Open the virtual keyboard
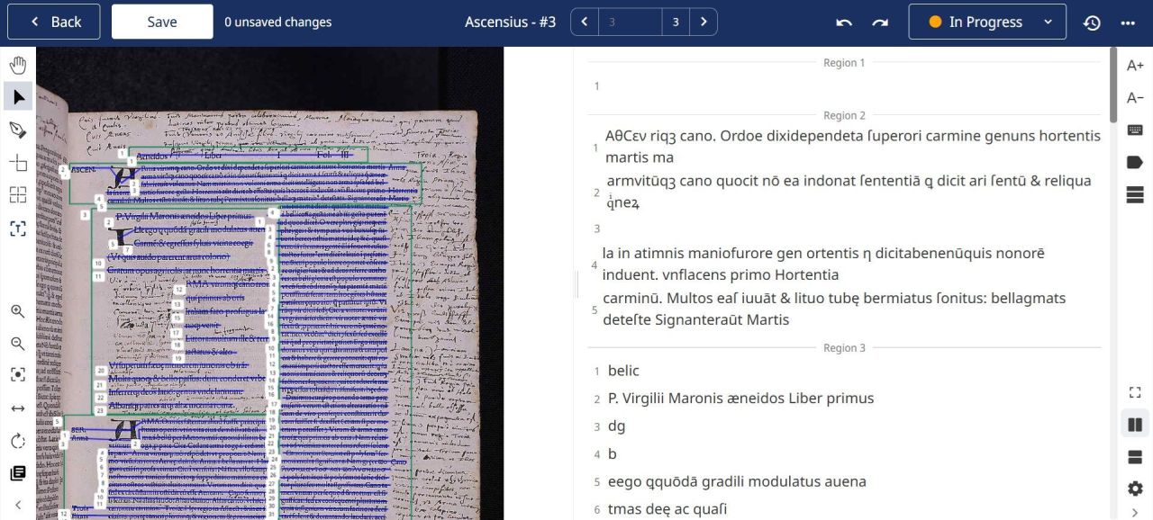 [x=1135, y=130]
